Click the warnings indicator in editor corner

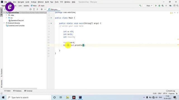coord(171,13)
